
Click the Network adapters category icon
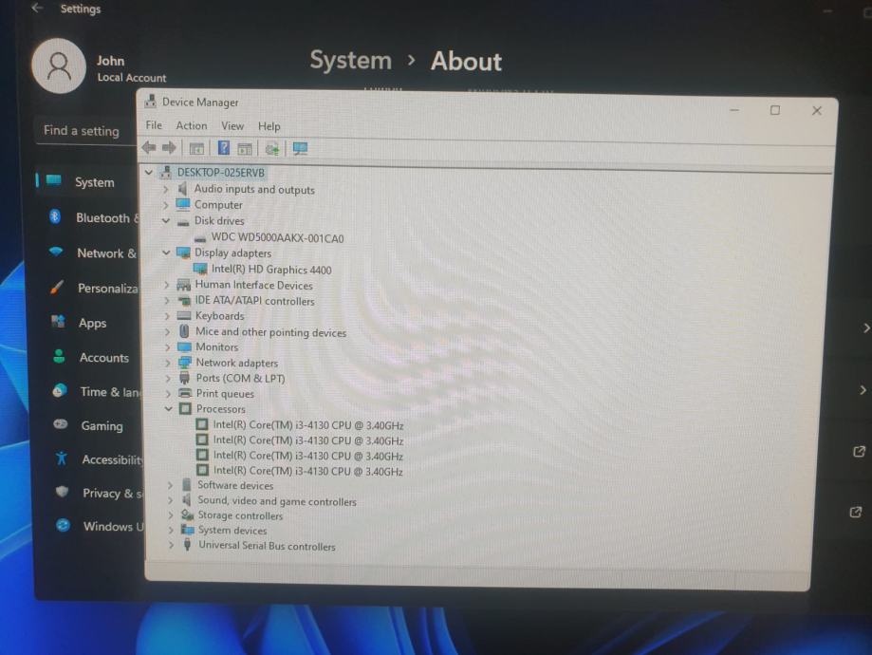(185, 363)
